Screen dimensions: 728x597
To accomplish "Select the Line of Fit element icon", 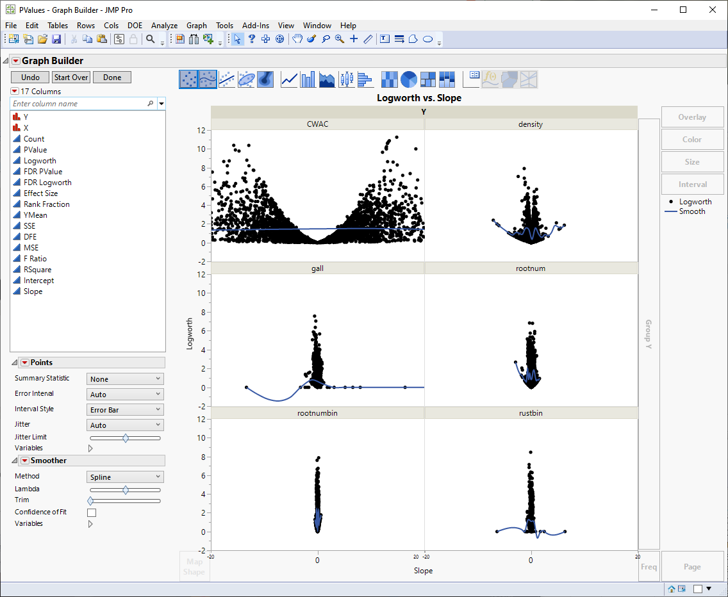I will click(x=227, y=79).
